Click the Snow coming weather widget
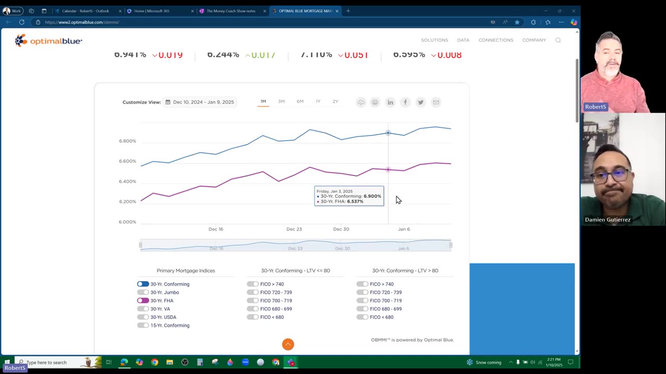The image size is (666, 374). [484, 362]
